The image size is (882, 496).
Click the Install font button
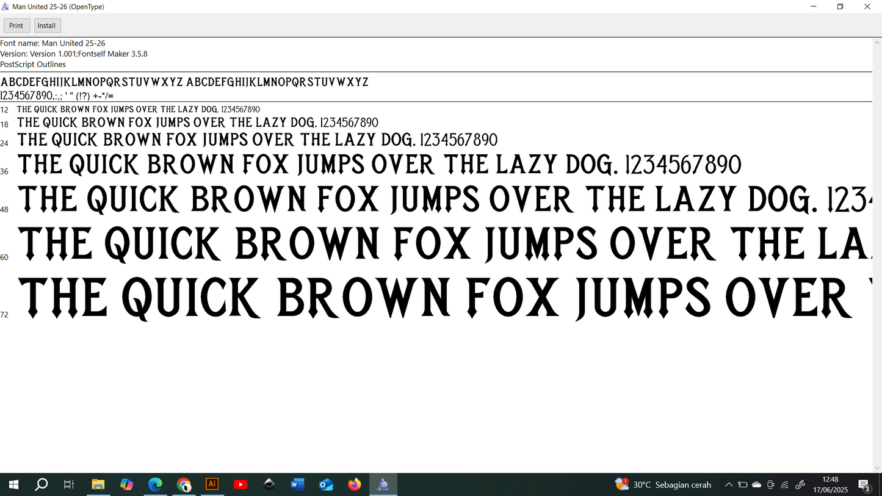[47, 26]
